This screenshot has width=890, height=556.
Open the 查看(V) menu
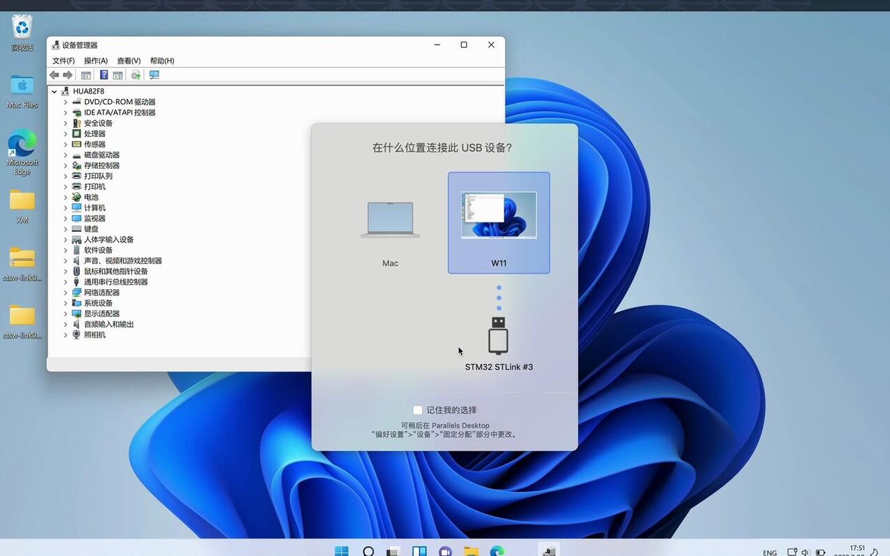[x=129, y=61]
